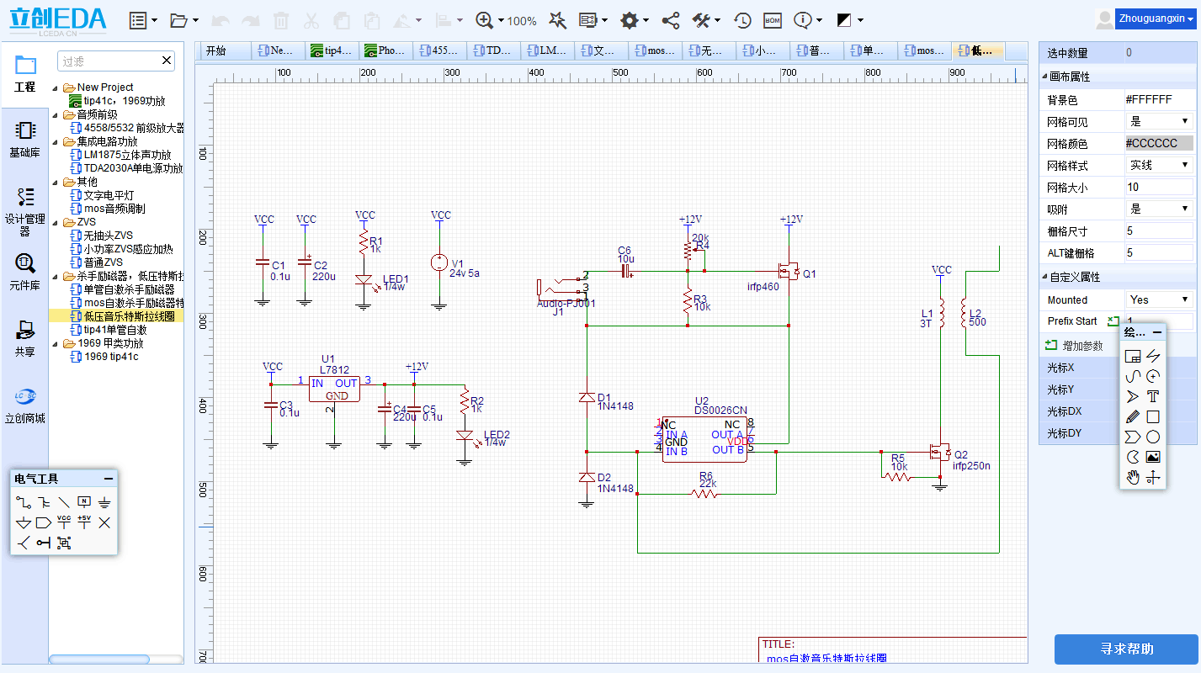1201x673 pixels.
Task: Open 设计管理器 design manager sidebar
Action: (x=24, y=210)
